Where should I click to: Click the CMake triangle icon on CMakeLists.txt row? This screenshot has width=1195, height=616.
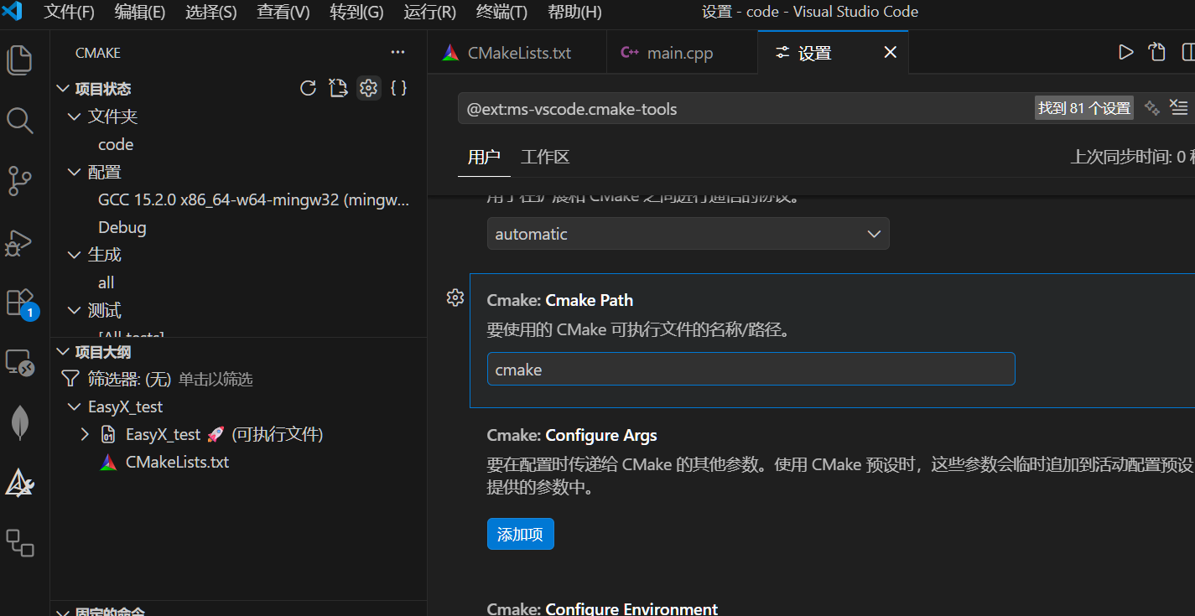(x=108, y=462)
